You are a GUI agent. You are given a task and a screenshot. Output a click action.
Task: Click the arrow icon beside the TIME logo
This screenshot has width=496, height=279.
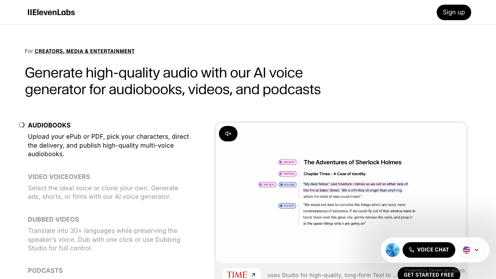tap(253, 275)
